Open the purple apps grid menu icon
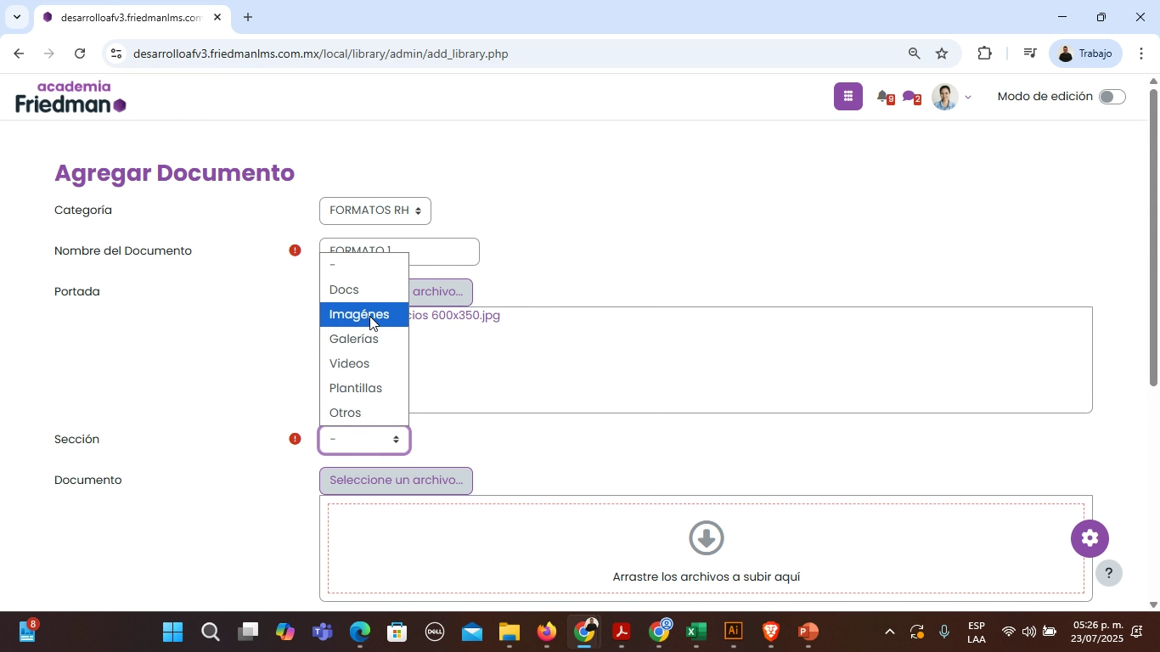1160x652 pixels. (847, 97)
